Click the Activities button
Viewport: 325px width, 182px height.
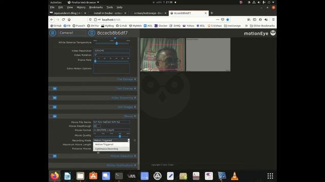click(56, 2)
